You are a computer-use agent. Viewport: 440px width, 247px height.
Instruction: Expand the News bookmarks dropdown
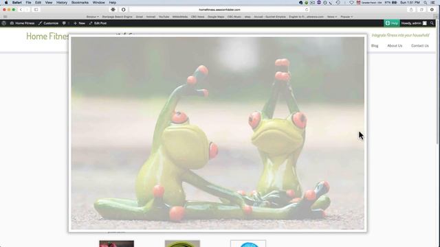331,16
